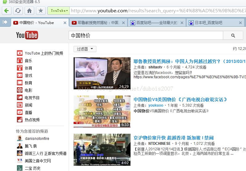The height and width of the screenshot is (171, 246).
Task: Open the 直播 category link
Action: 28,112
